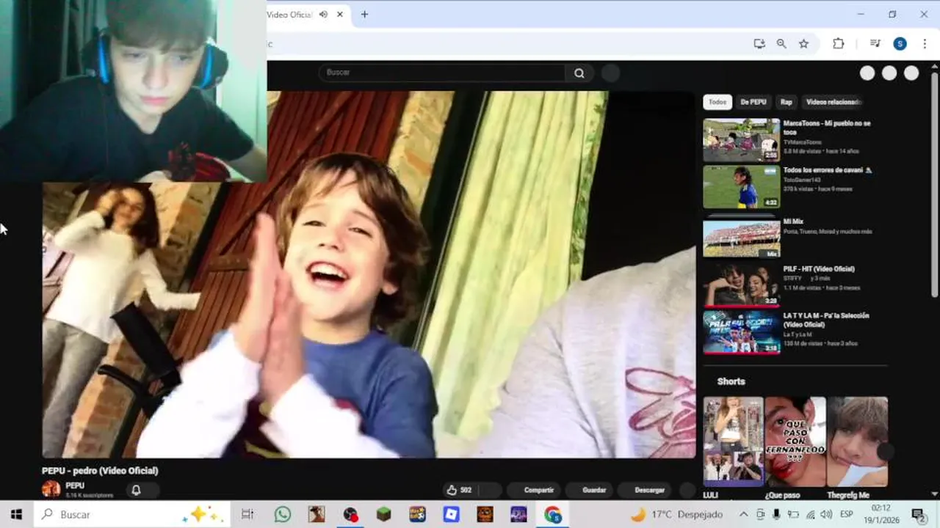Toggle the notification bell for PEPU
Viewport: 940px width, 528px height.
tap(136, 491)
